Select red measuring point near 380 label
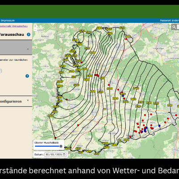 tap(126, 39)
